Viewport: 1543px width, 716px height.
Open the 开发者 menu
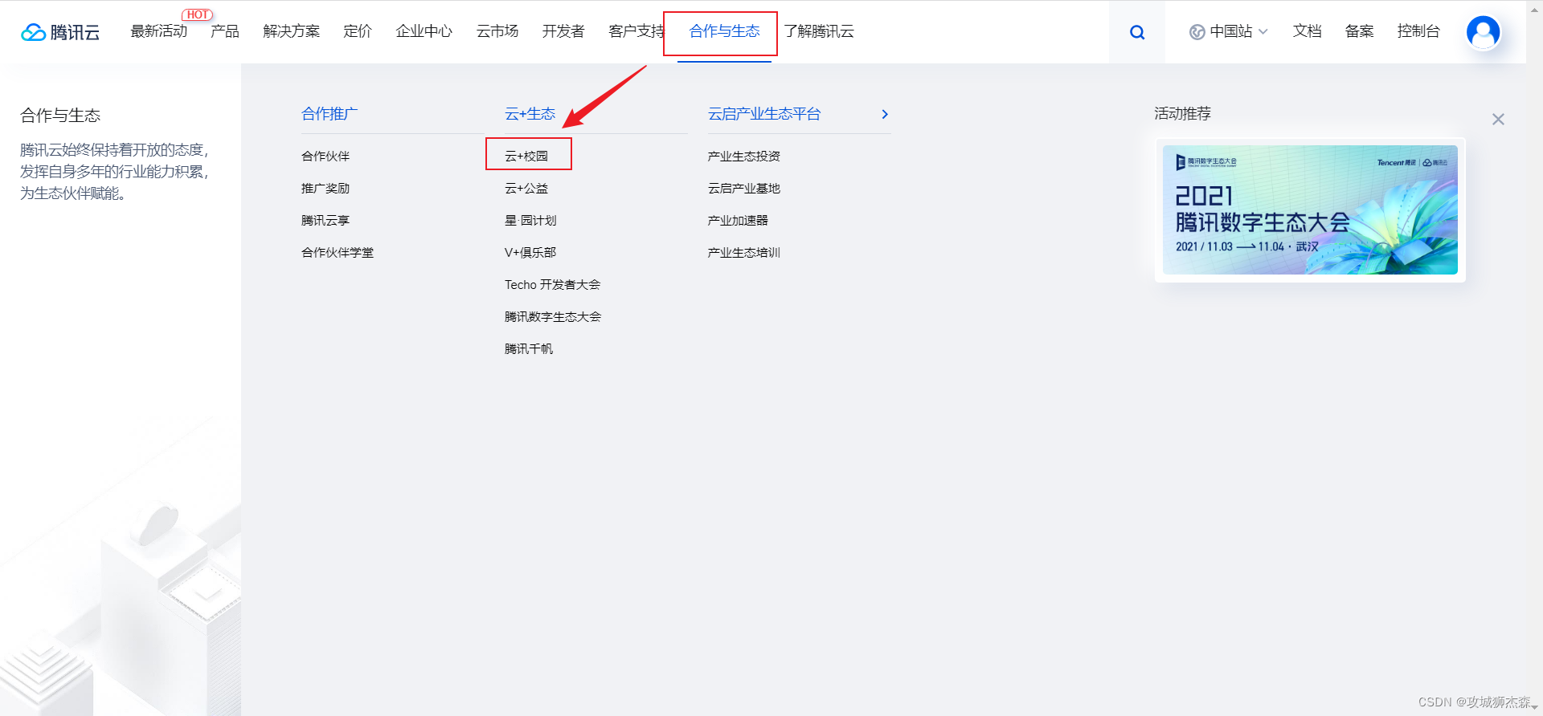coord(563,31)
